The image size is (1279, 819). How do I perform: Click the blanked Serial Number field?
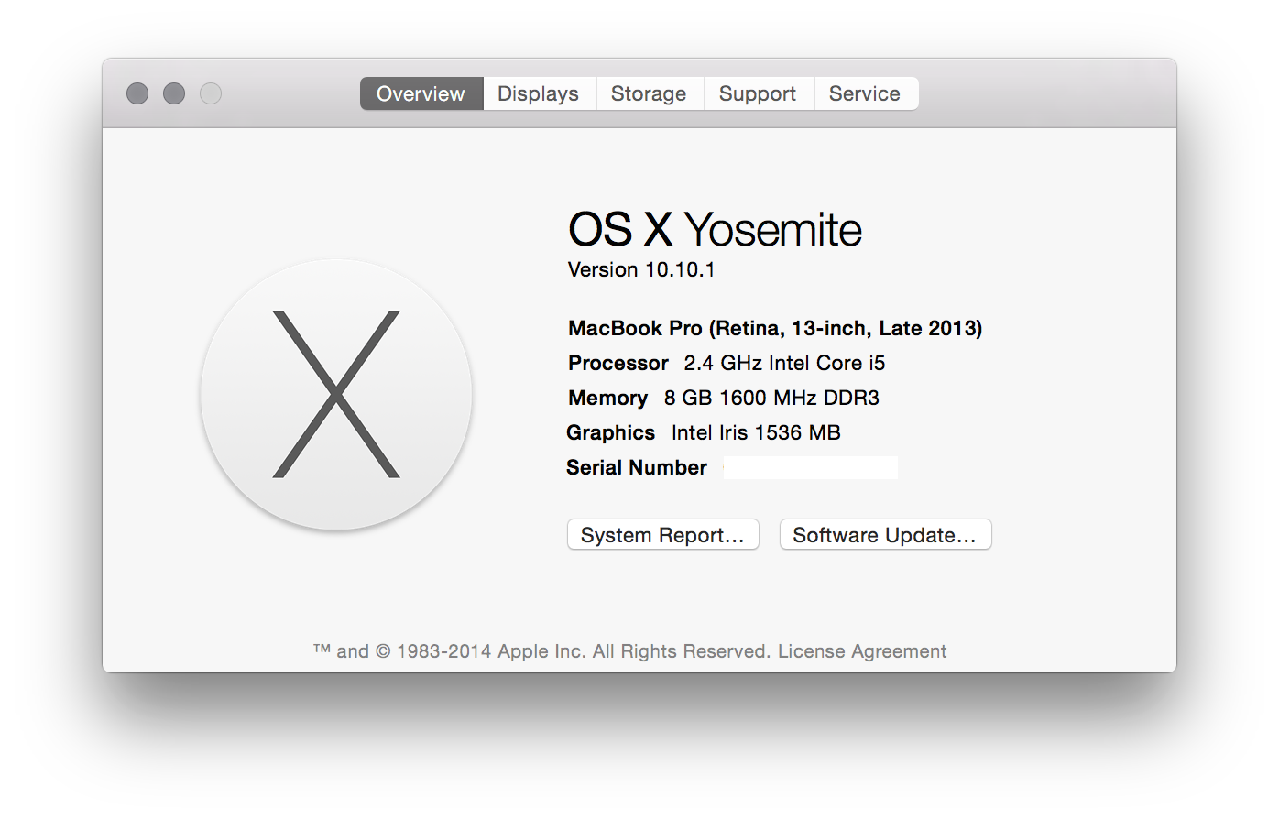click(811, 468)
